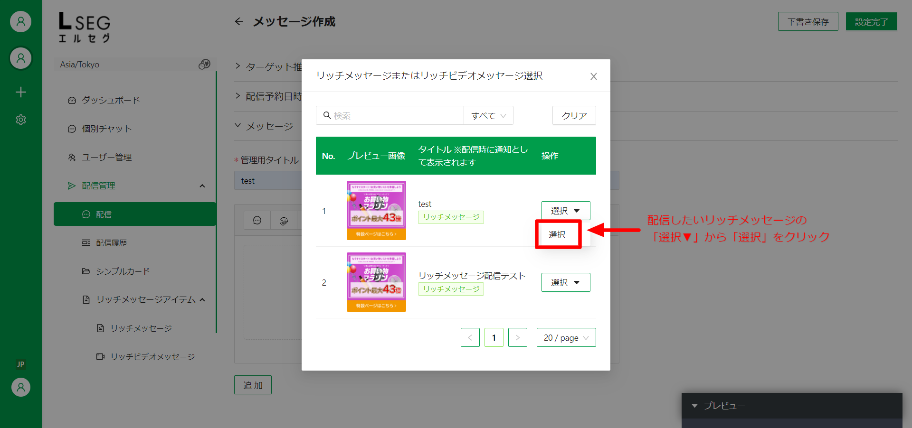Viewport: 912px width, 428px height.
Task: Open the bottom user profile avatar
Action: 21,387
